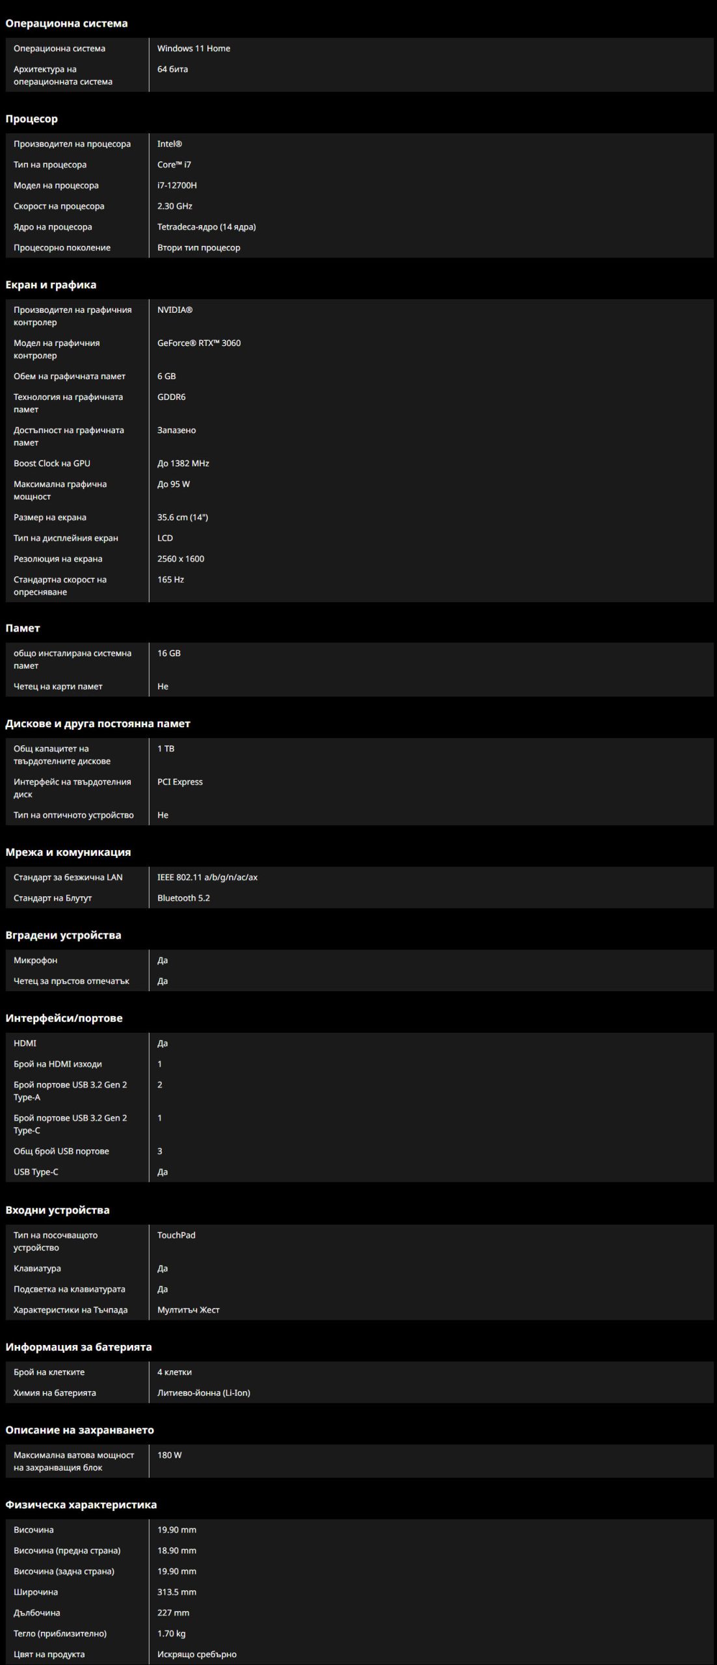Select the Екран и графика heading
The image size is (717, 1665).
51,285
